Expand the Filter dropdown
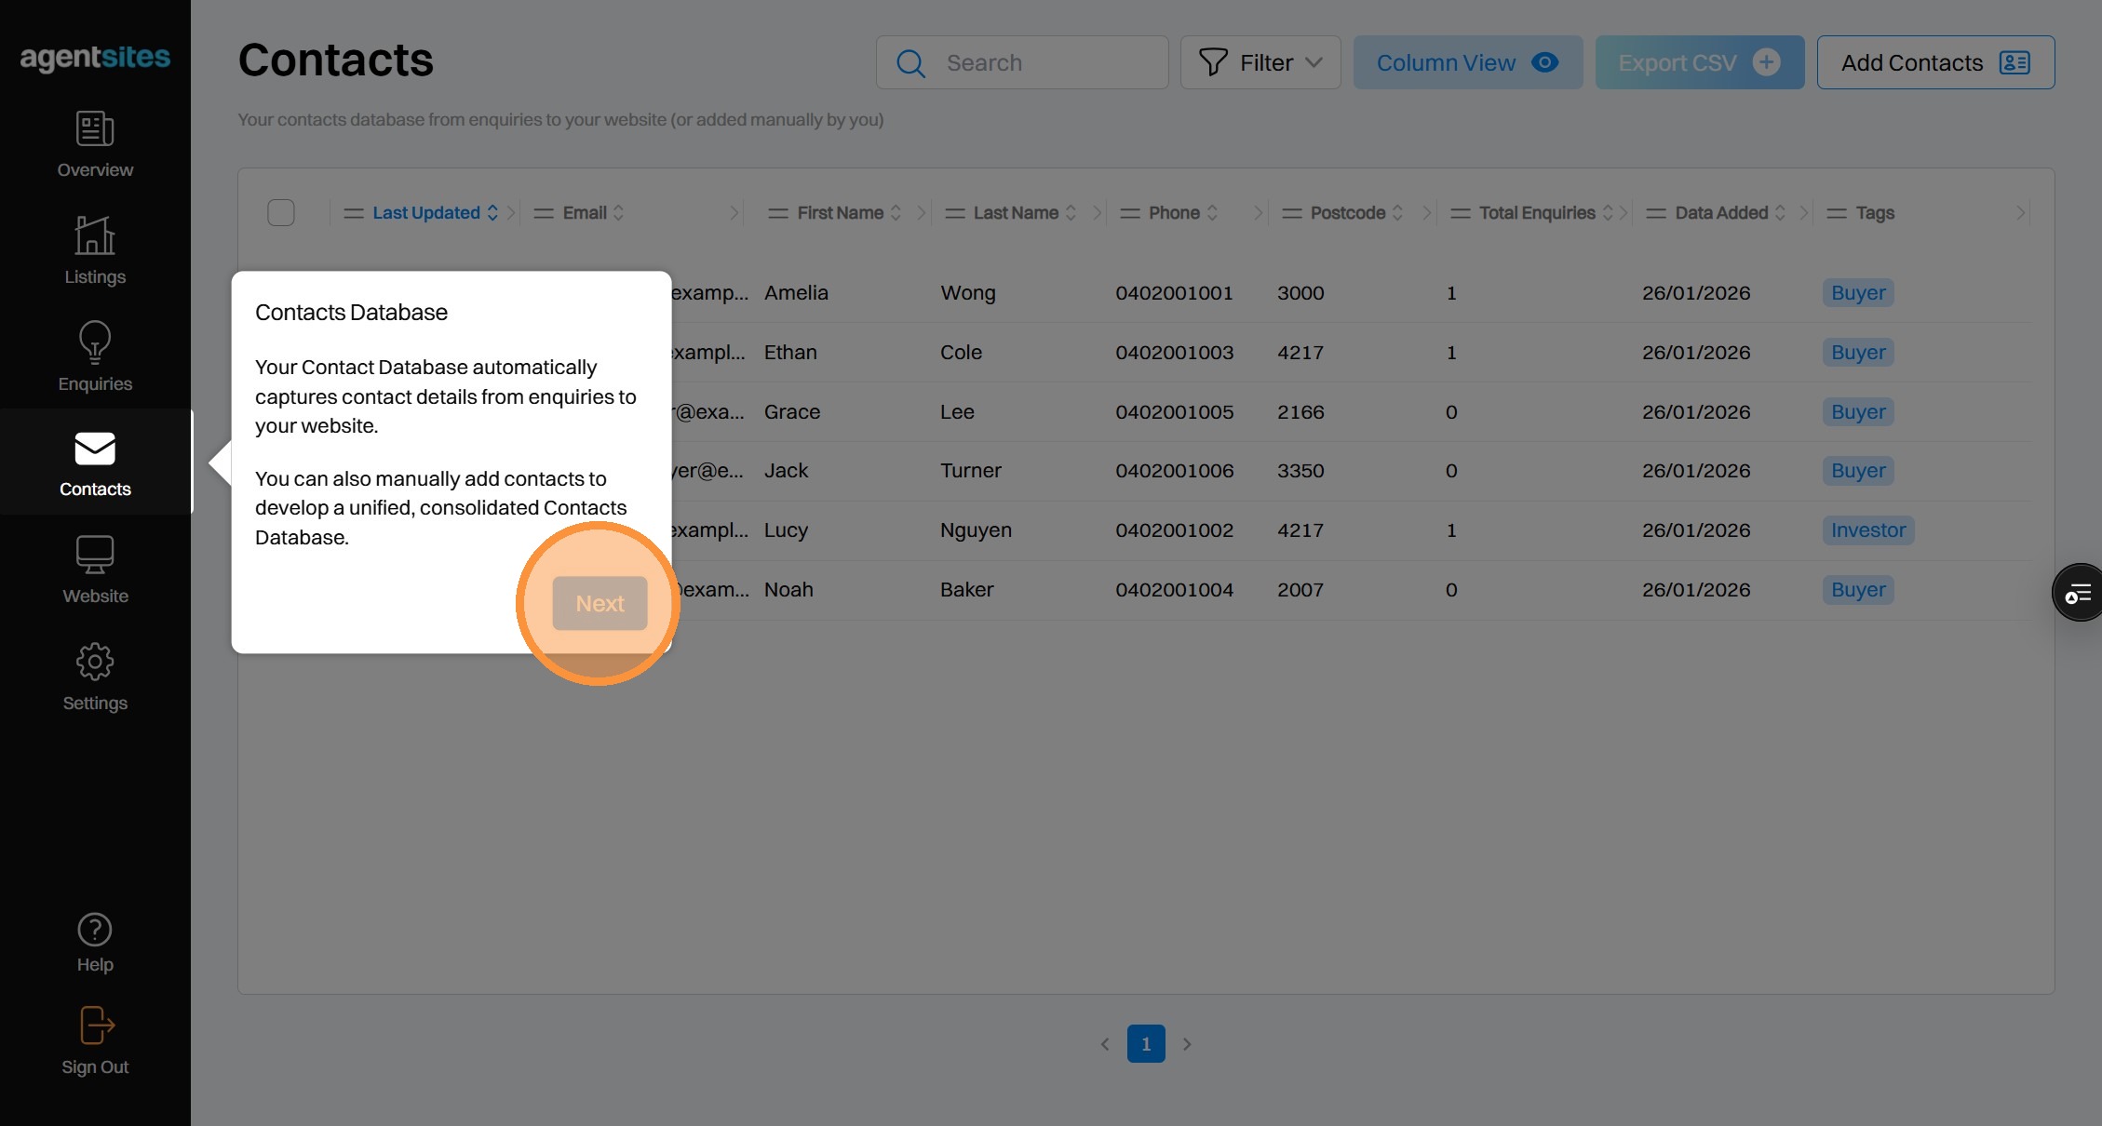This screenshot has width=2102, height=1126. (1260, 62)
